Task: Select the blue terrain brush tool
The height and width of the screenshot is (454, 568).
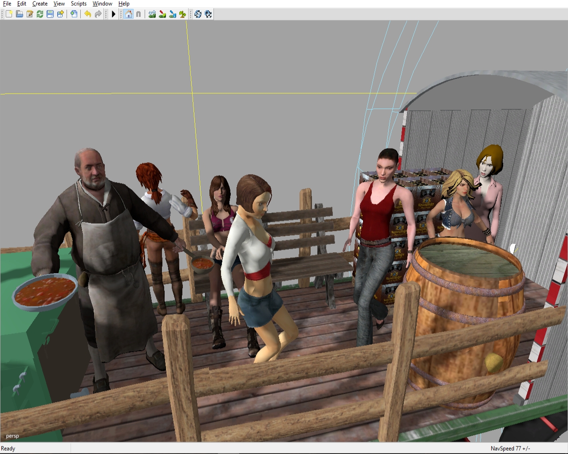Action: click(173, 14)
